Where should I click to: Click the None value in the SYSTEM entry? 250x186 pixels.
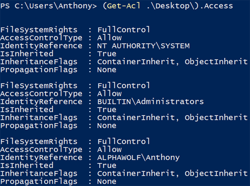(x=107, y=70)
